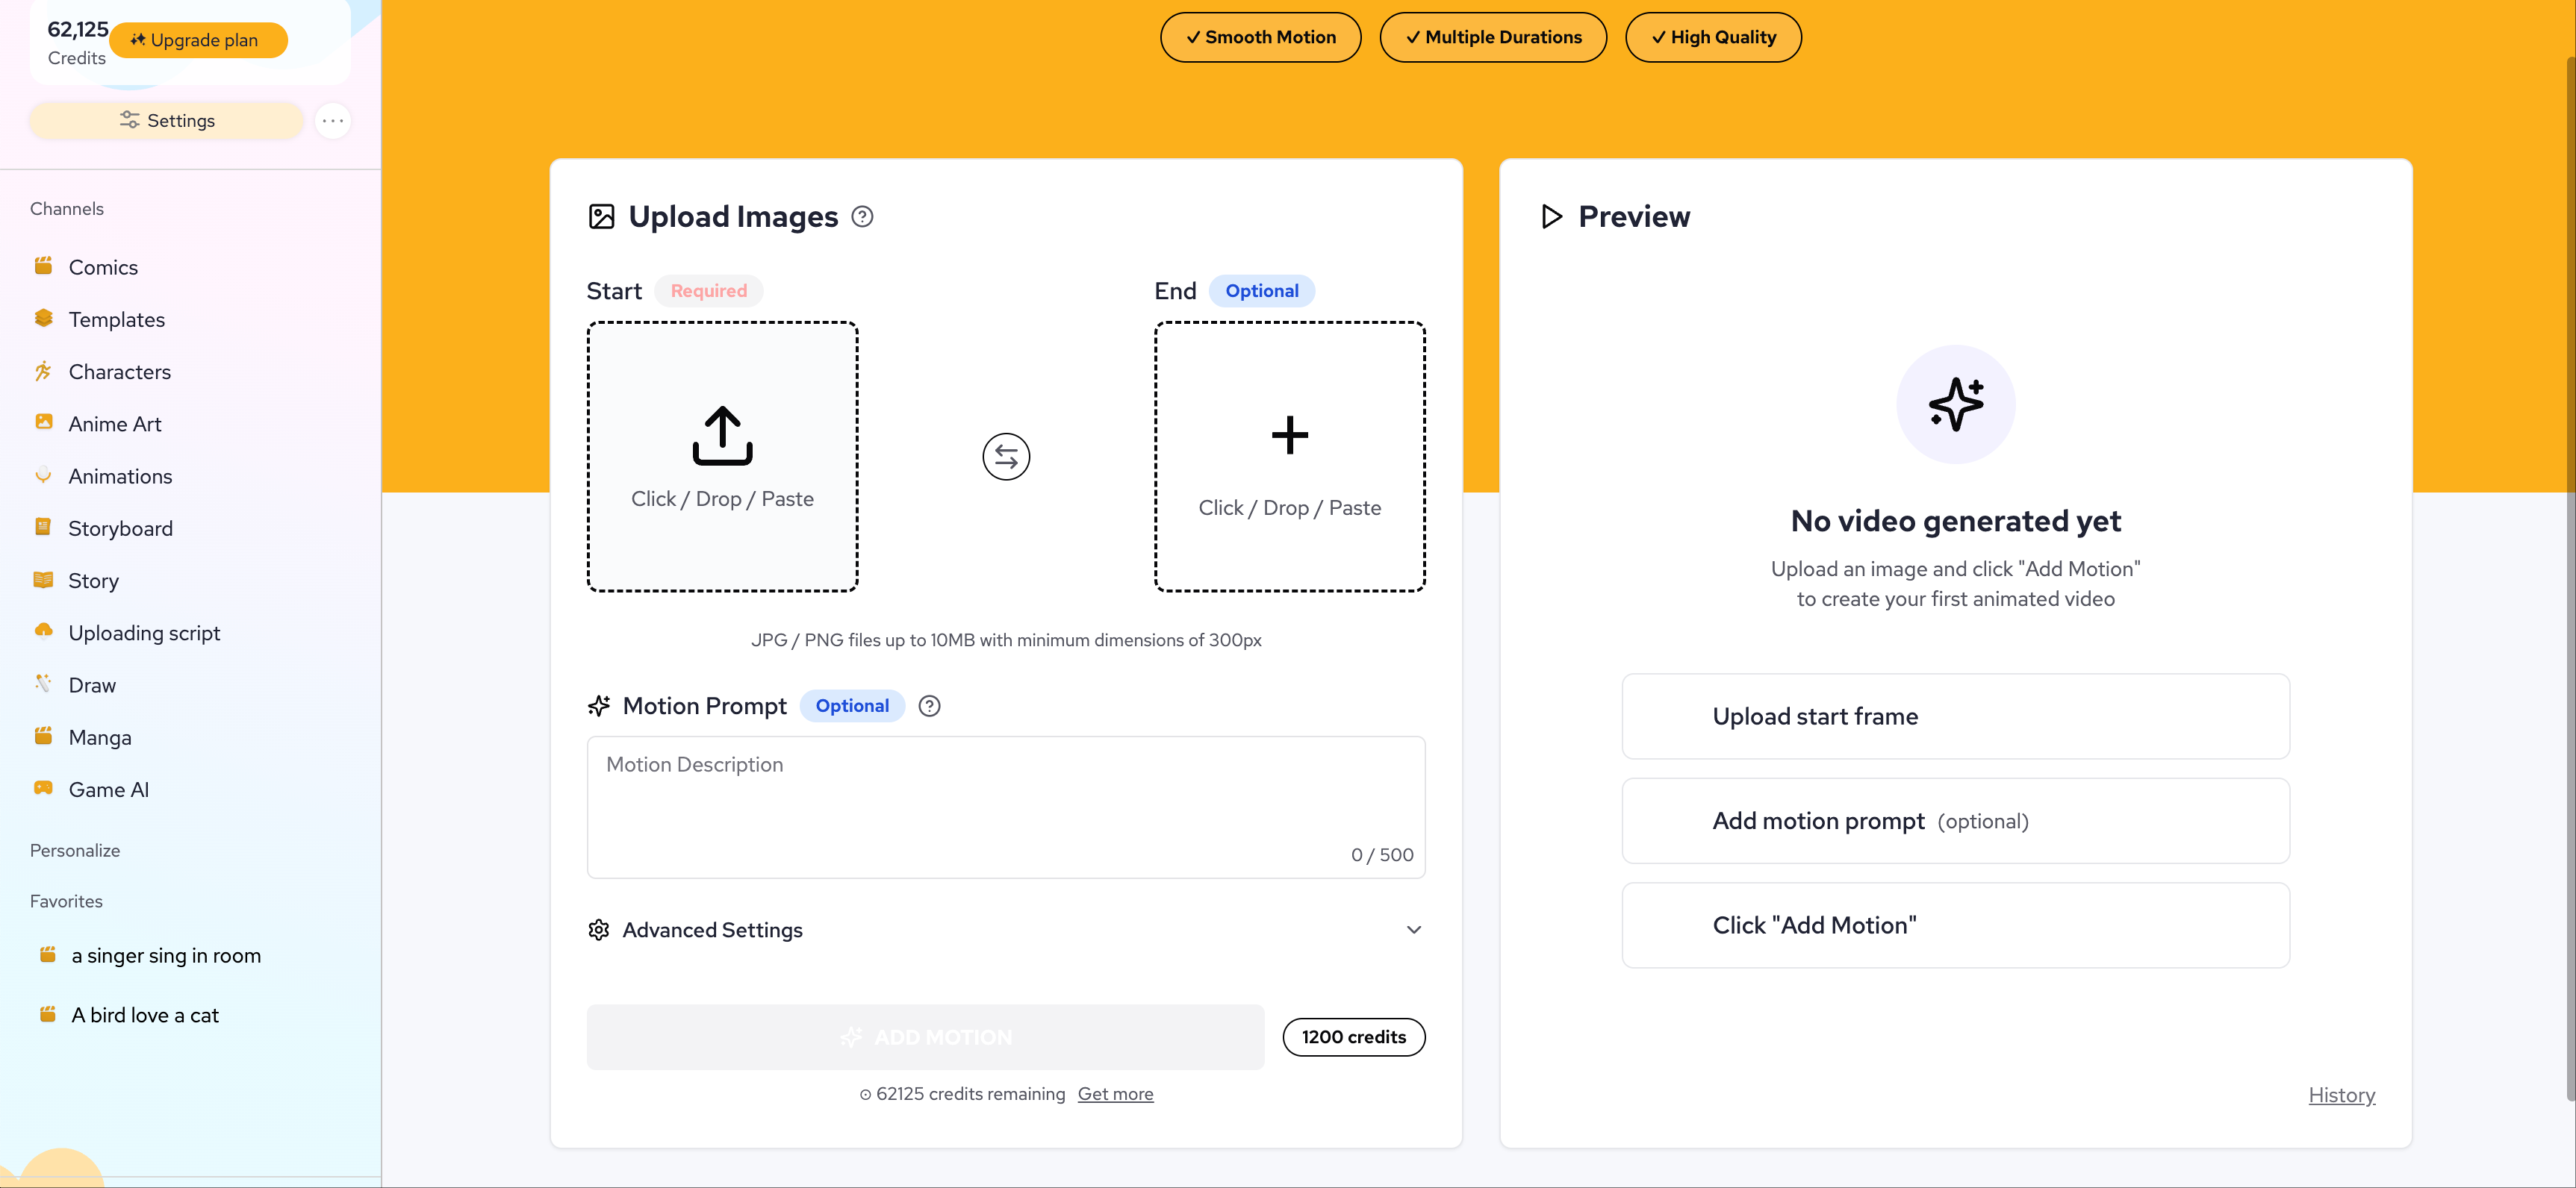Click the plus icon in End image box
The image size is (2576, 1188).
point(1289,436)
